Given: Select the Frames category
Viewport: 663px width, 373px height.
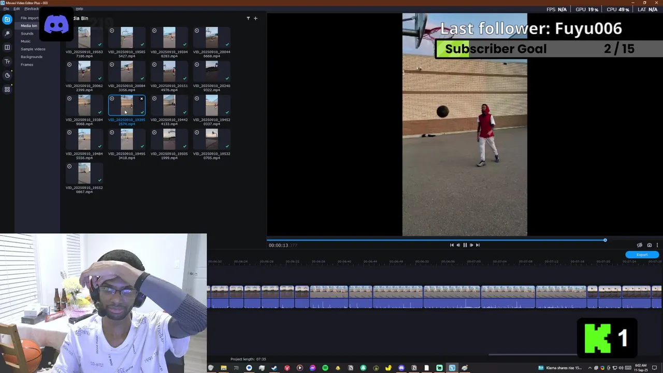Looking at the screenshot, I should (27, 64).
